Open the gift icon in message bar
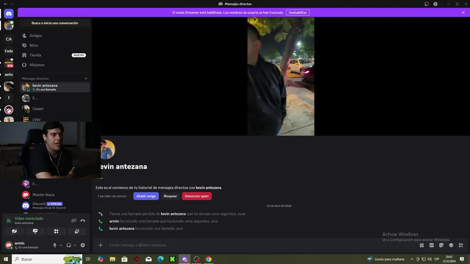Viewport: 470px width, 264px height. 422,245
